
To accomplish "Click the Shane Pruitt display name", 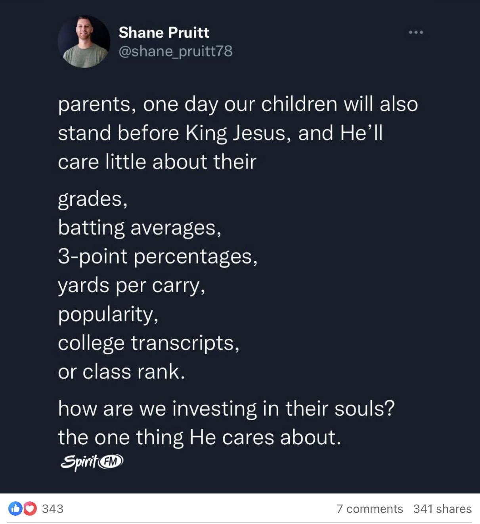I will [x=164, y=33].
